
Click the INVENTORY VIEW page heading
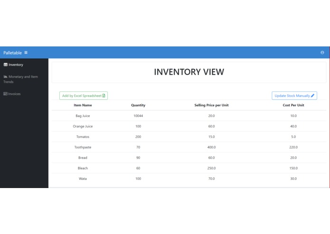coord(189,72)
